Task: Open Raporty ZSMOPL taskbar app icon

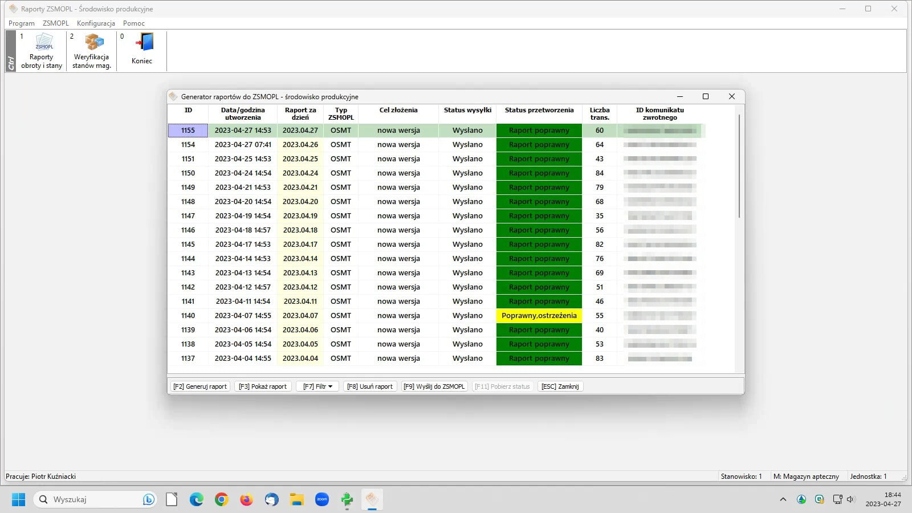Action: tap(372, 500)
